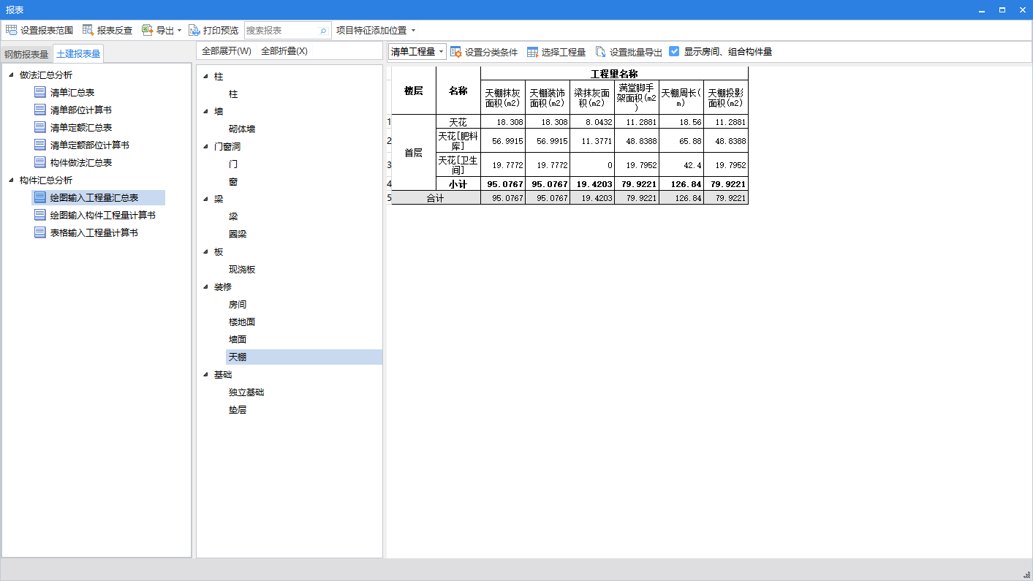Click the 报表反查 icon
1033x581 pixels.
click(88, 30)
